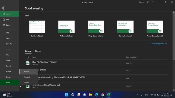Click the scrollbar down arrow

coord(174,90)
